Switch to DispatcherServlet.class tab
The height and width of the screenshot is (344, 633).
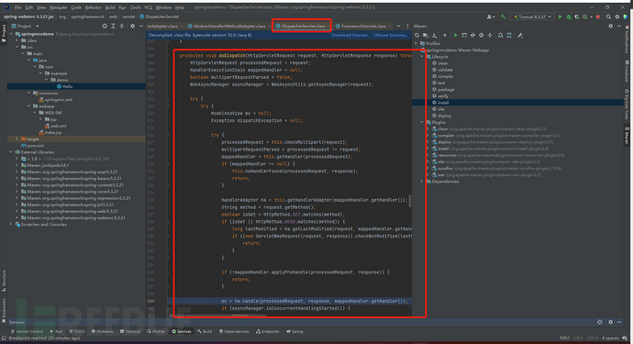point(301,26)
